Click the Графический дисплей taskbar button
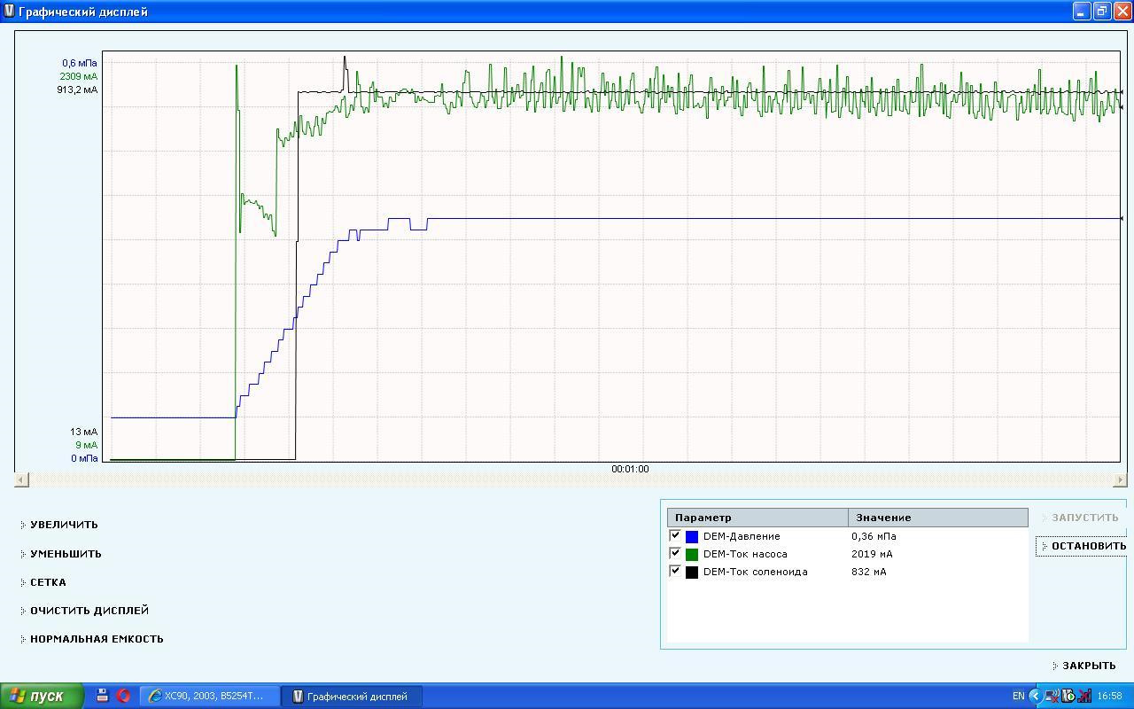Image resolution: width=1134 pixels, height=709 pixels. point(351,696)
